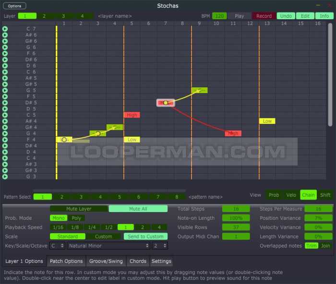This screenshot has height=284, width=336.
Task: Preview sound for the G 6 row
Action: [5, 47]
